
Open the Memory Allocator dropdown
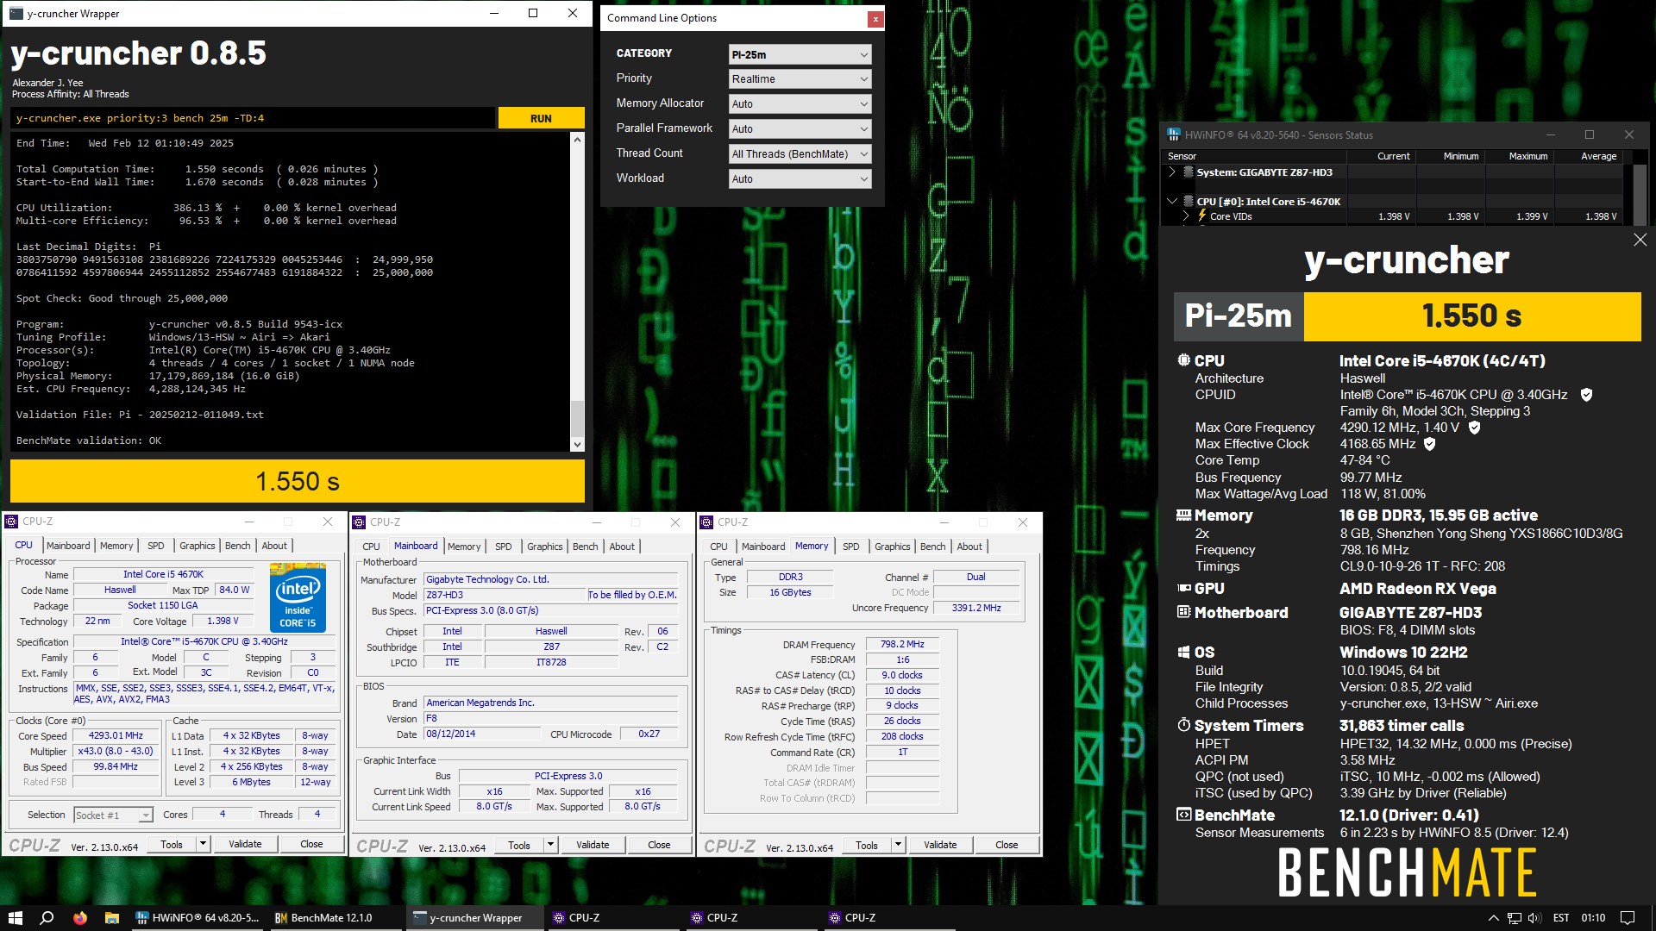click(800, 103)
